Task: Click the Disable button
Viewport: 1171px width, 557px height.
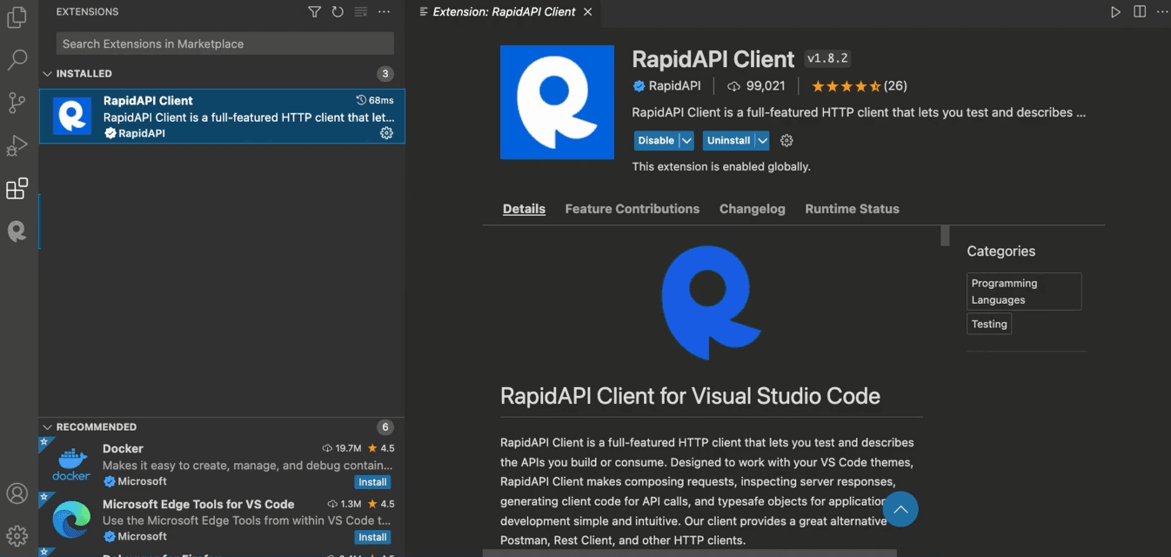Action: 656,140
